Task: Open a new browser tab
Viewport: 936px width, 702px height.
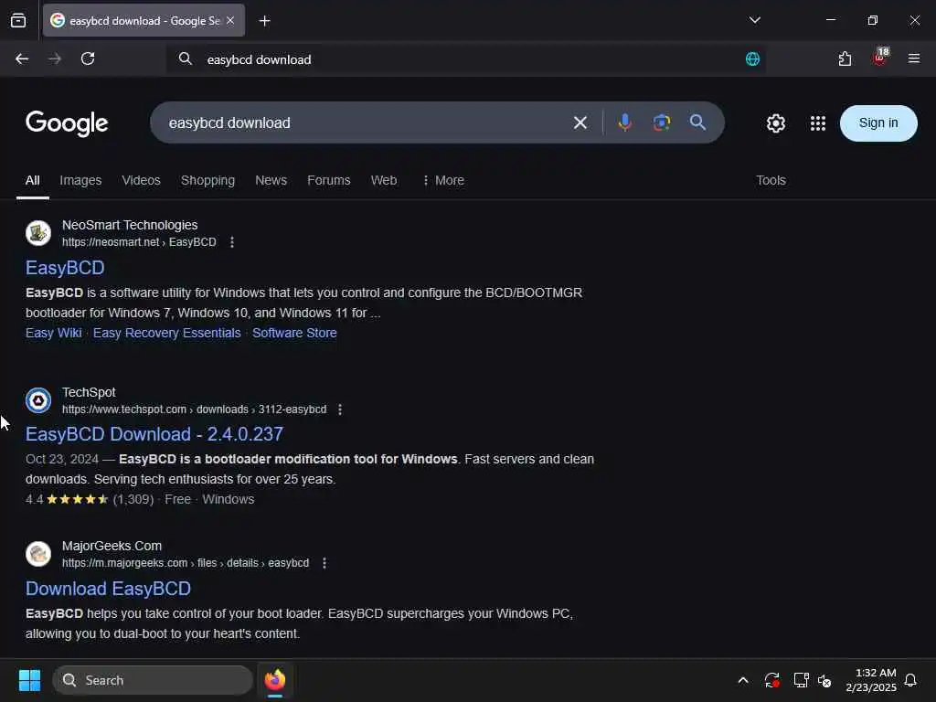Action: click(x=264, y=21)
